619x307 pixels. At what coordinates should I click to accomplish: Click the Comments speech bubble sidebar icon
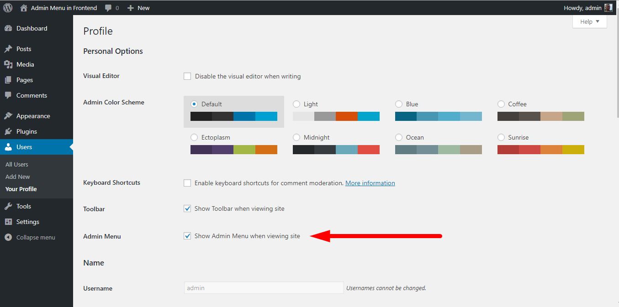tap(8, 95)
